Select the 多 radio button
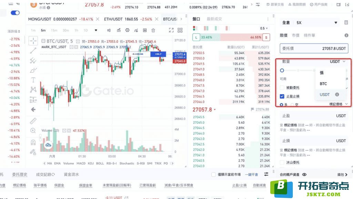 point(281,105)
